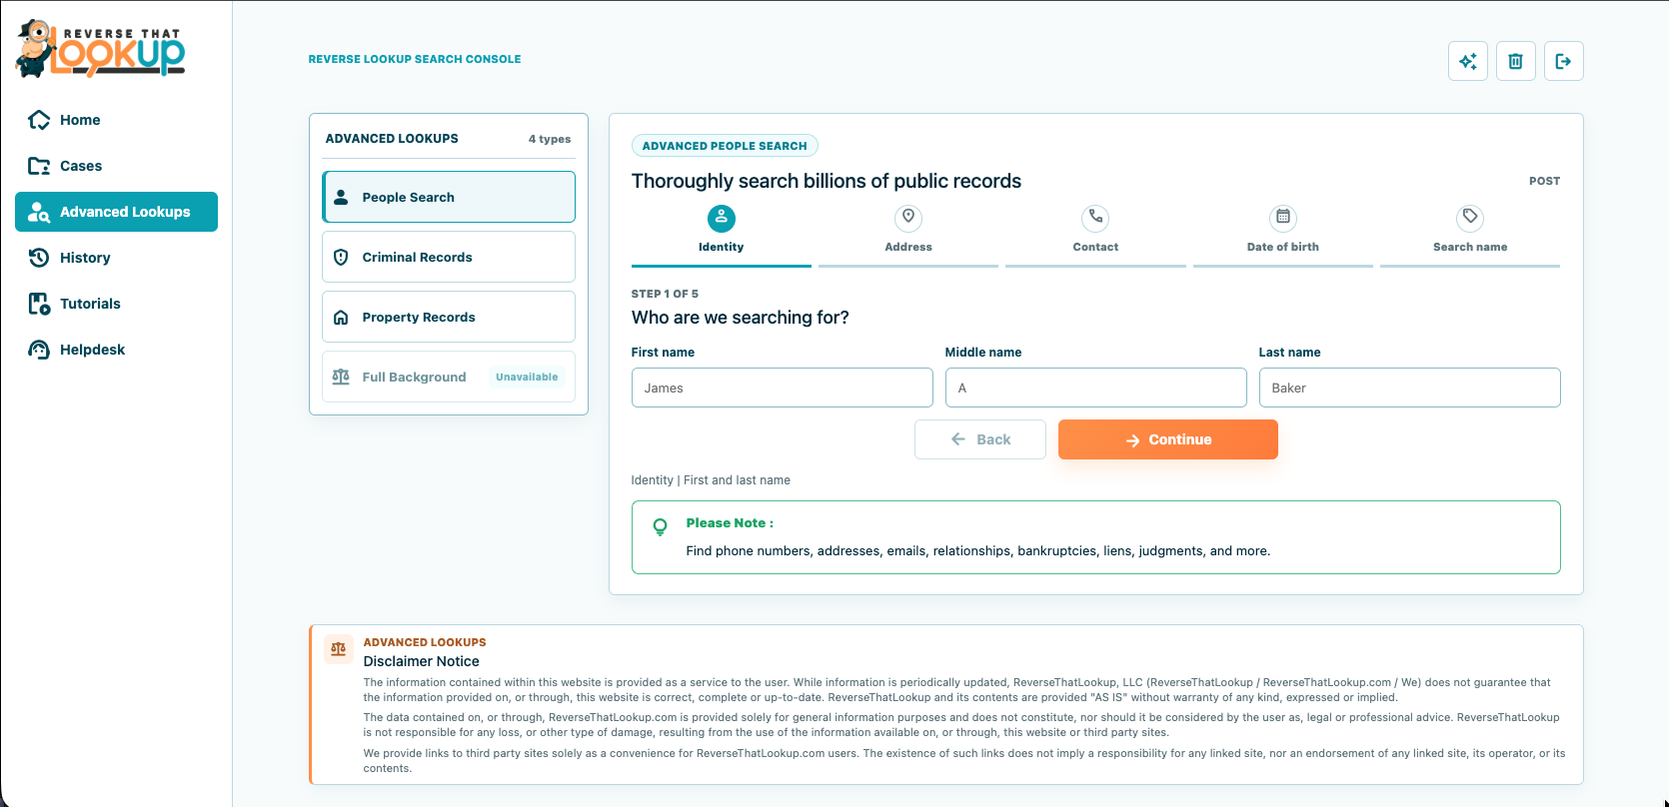Click the Property Records house icon

pos(341,317)
